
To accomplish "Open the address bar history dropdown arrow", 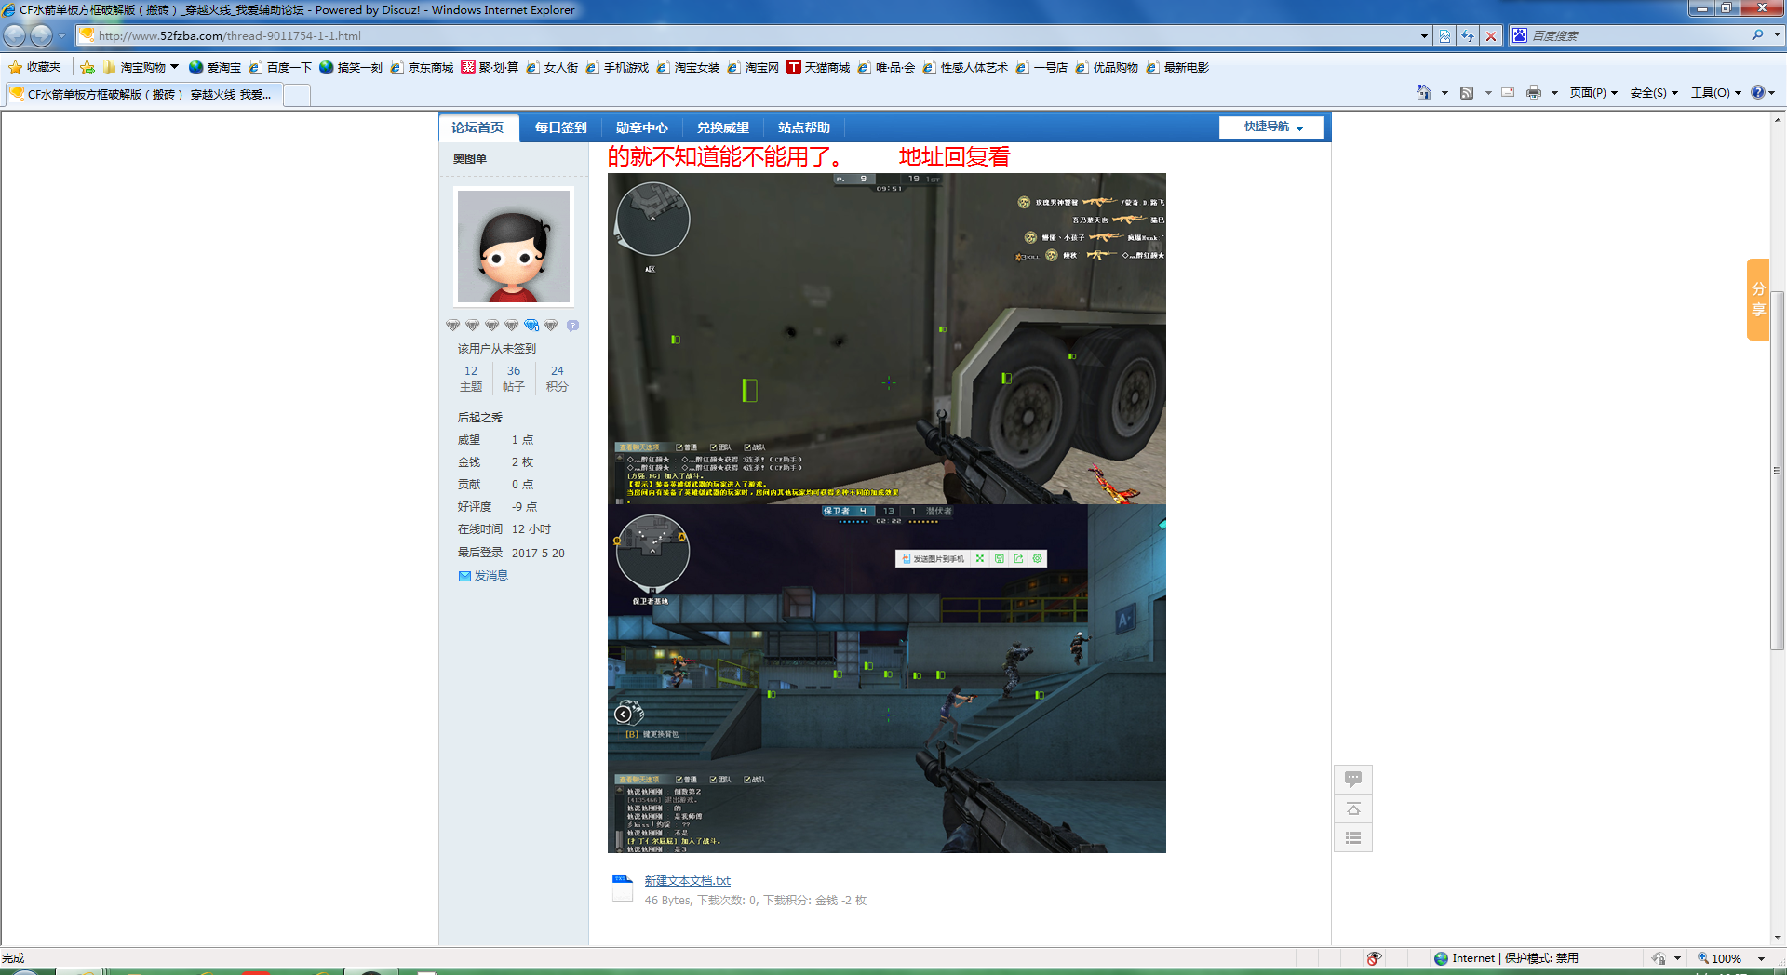I will (x=1424, y=35).
